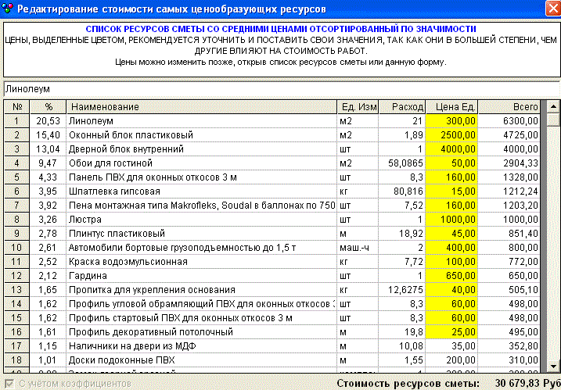Click the '%' column header
The image size is (561, 390).
tap(49, 106)
